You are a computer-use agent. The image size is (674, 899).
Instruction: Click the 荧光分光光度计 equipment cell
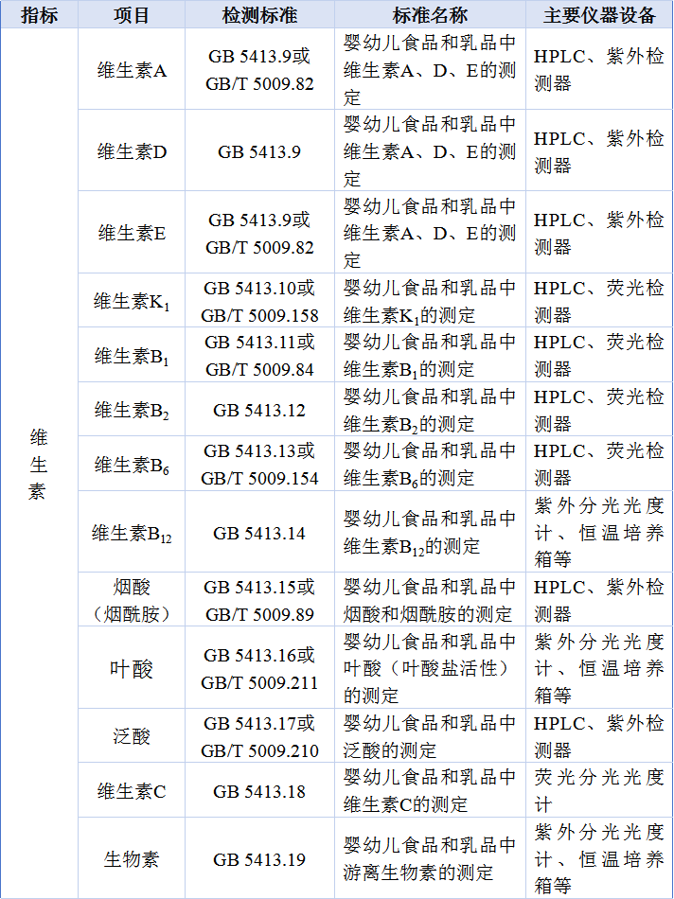click(599, 790)
